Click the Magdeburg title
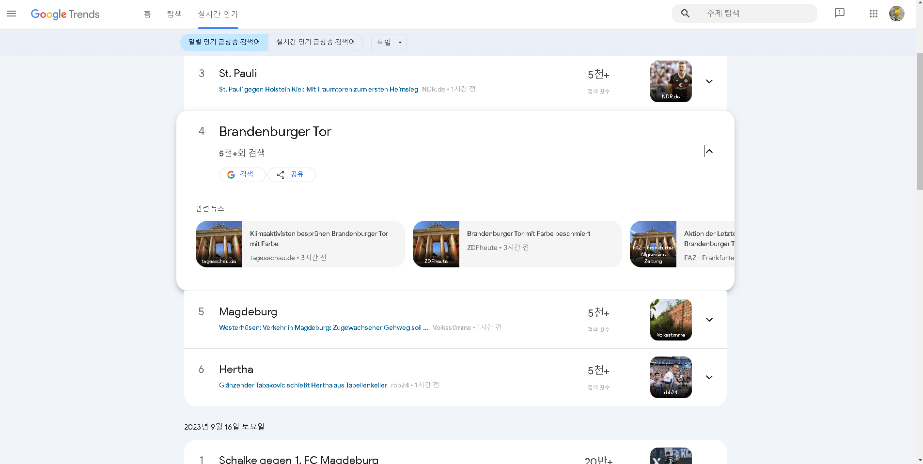This screenshot has height=464, width=923. coord(248,312)
